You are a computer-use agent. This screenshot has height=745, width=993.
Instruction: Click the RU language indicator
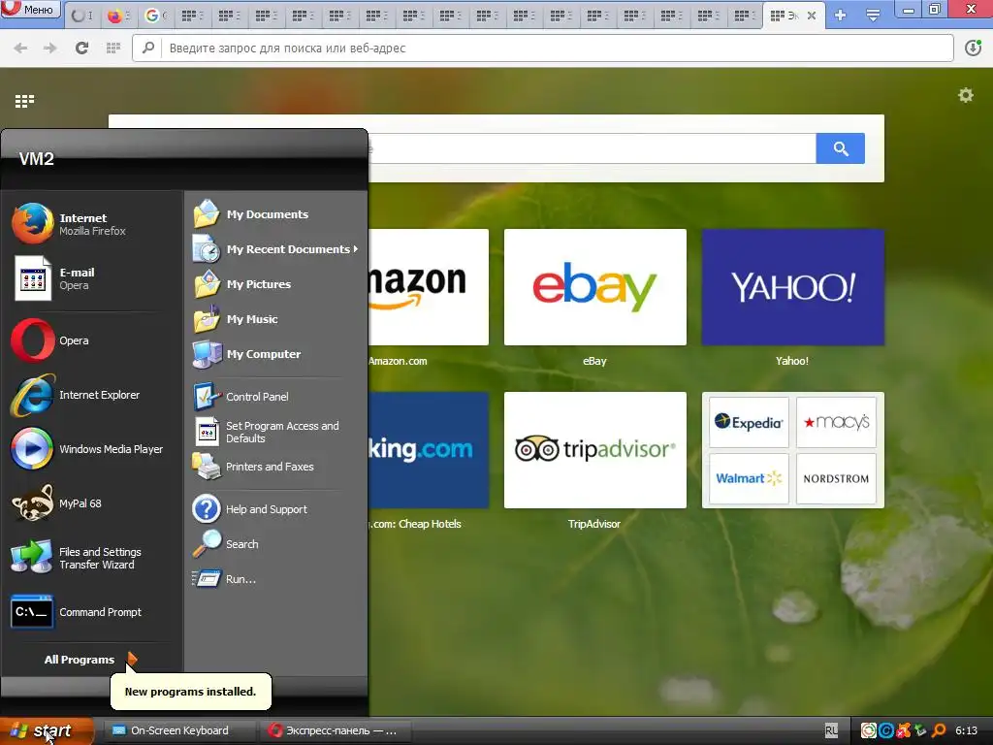[831, 730]
